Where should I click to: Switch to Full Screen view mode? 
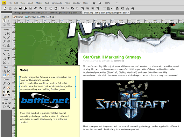pyautogui.click(x=9, y=103)
